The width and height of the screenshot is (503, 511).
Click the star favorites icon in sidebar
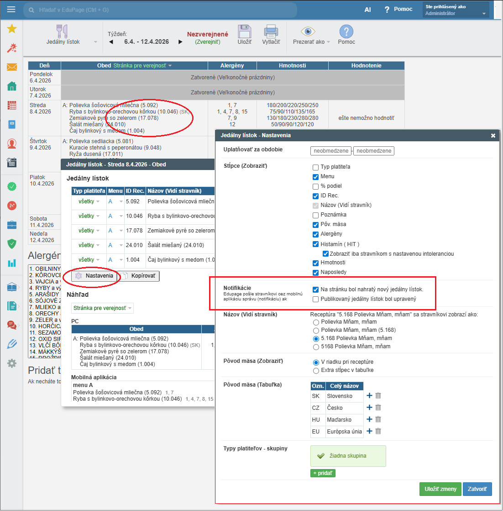[12, 29]
